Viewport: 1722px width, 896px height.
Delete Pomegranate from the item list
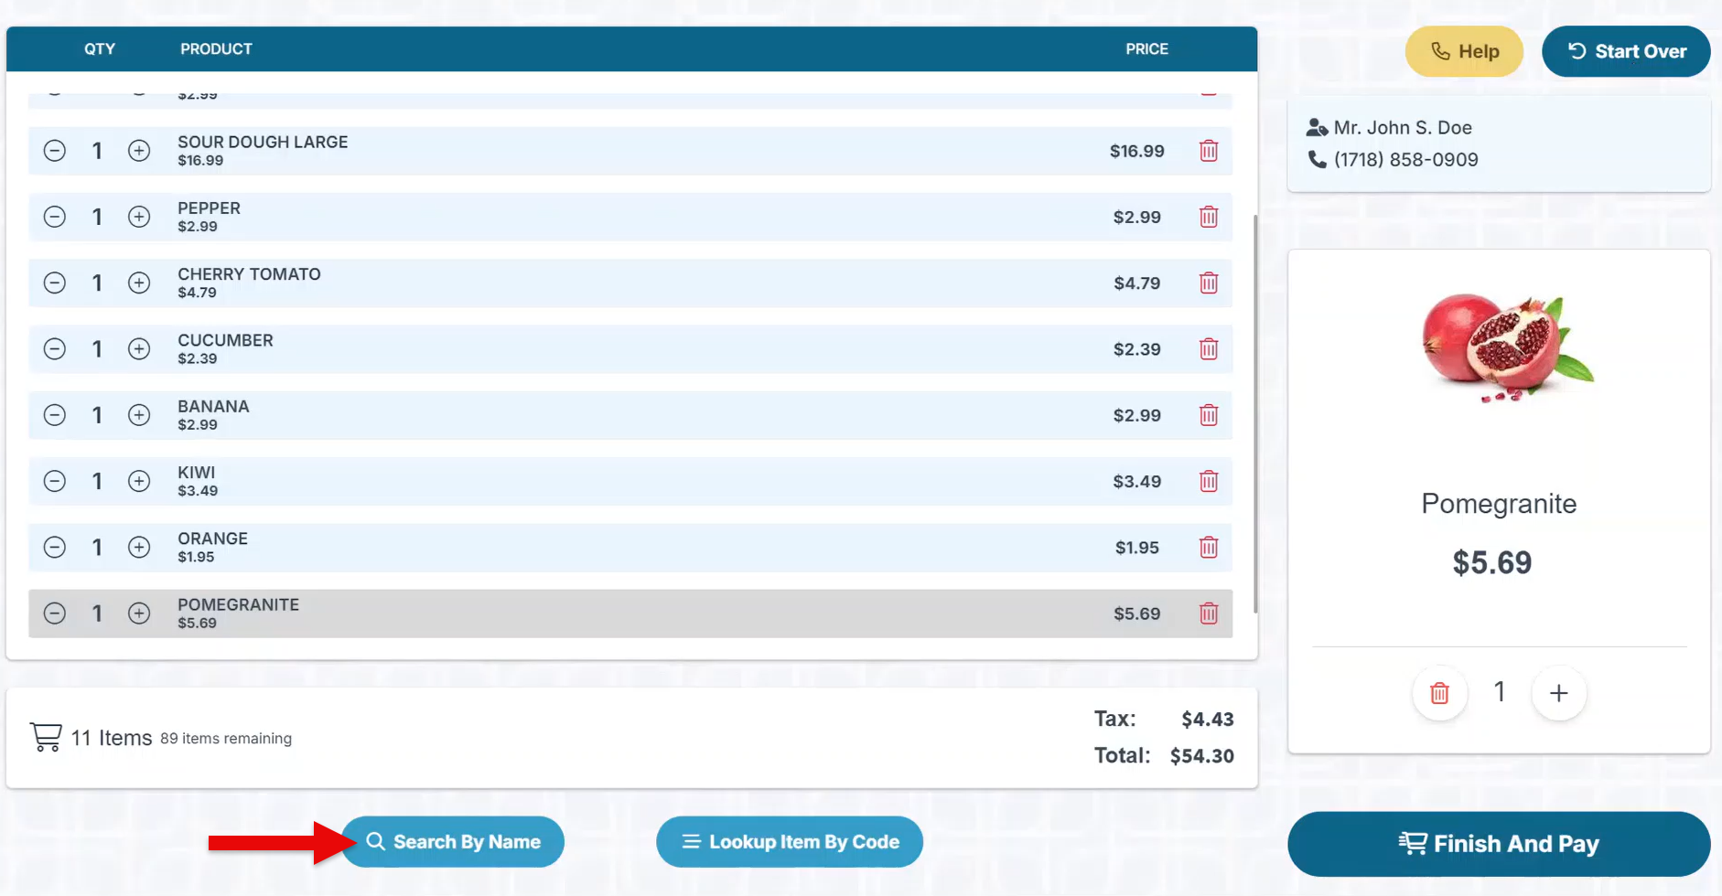pos(1209,613)
